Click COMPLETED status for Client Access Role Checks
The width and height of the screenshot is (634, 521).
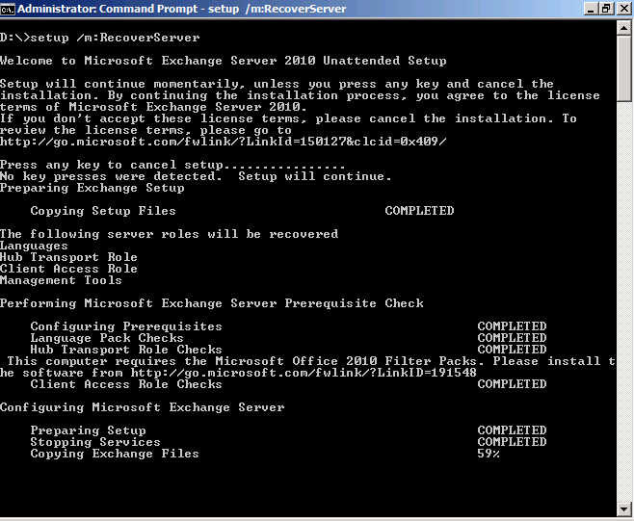(x=512, y=384)
